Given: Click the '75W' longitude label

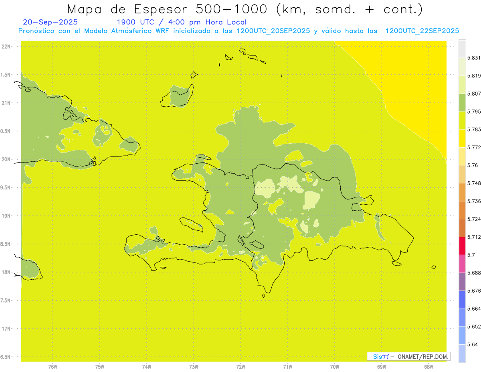Looking at the screenshot, I should click(x=100, y=366).
